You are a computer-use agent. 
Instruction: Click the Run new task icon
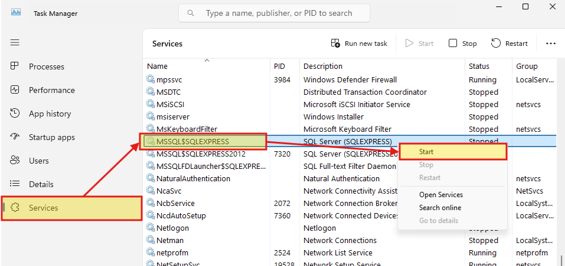coord(335,44)
